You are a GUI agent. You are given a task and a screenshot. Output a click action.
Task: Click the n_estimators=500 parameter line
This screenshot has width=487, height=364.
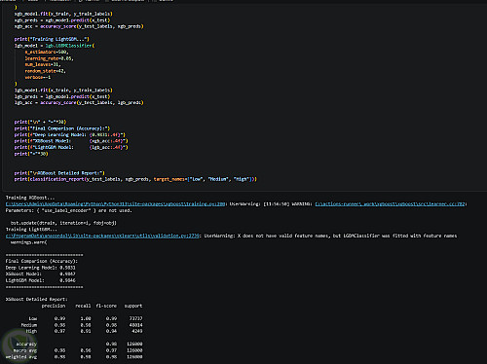pyautogui.click(x=47, y=52)
